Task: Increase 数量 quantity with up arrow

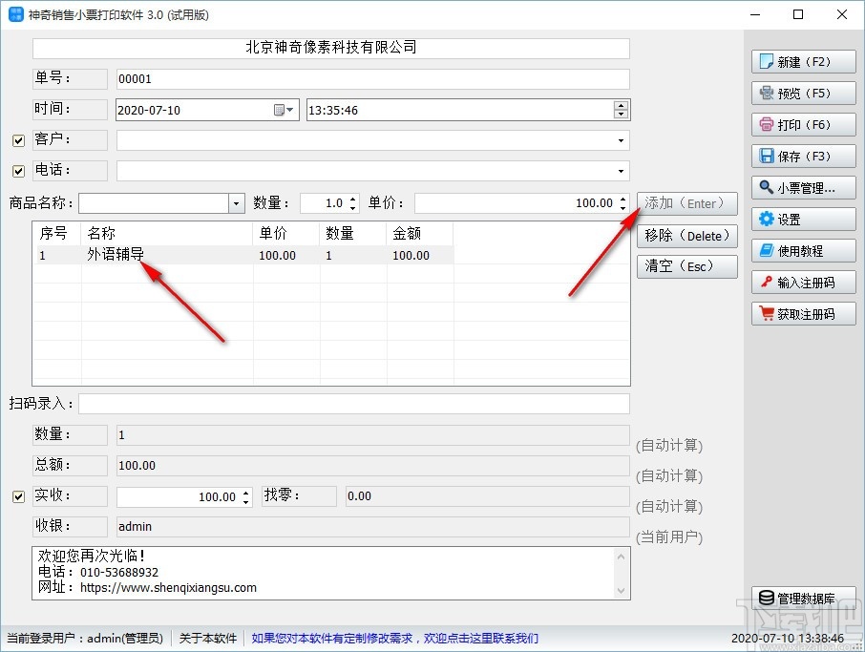Action: (353, 199)
